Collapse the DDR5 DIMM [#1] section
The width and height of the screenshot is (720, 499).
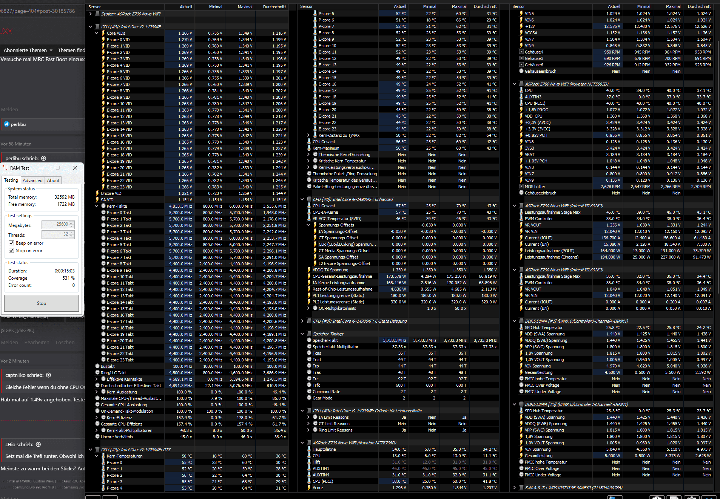tap(514, 321)
